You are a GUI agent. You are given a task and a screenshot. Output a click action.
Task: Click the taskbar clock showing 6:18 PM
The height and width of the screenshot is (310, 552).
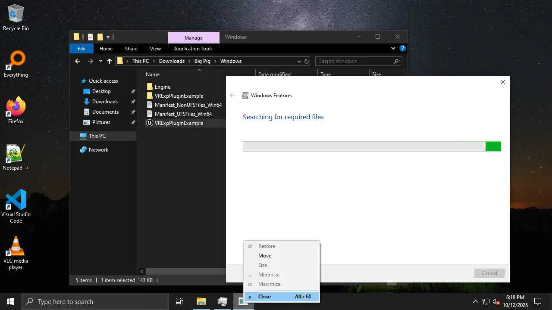[515, 301]
